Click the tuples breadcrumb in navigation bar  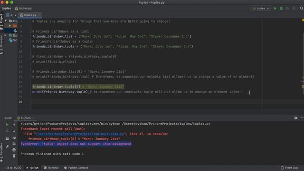[x=6, y=9]
